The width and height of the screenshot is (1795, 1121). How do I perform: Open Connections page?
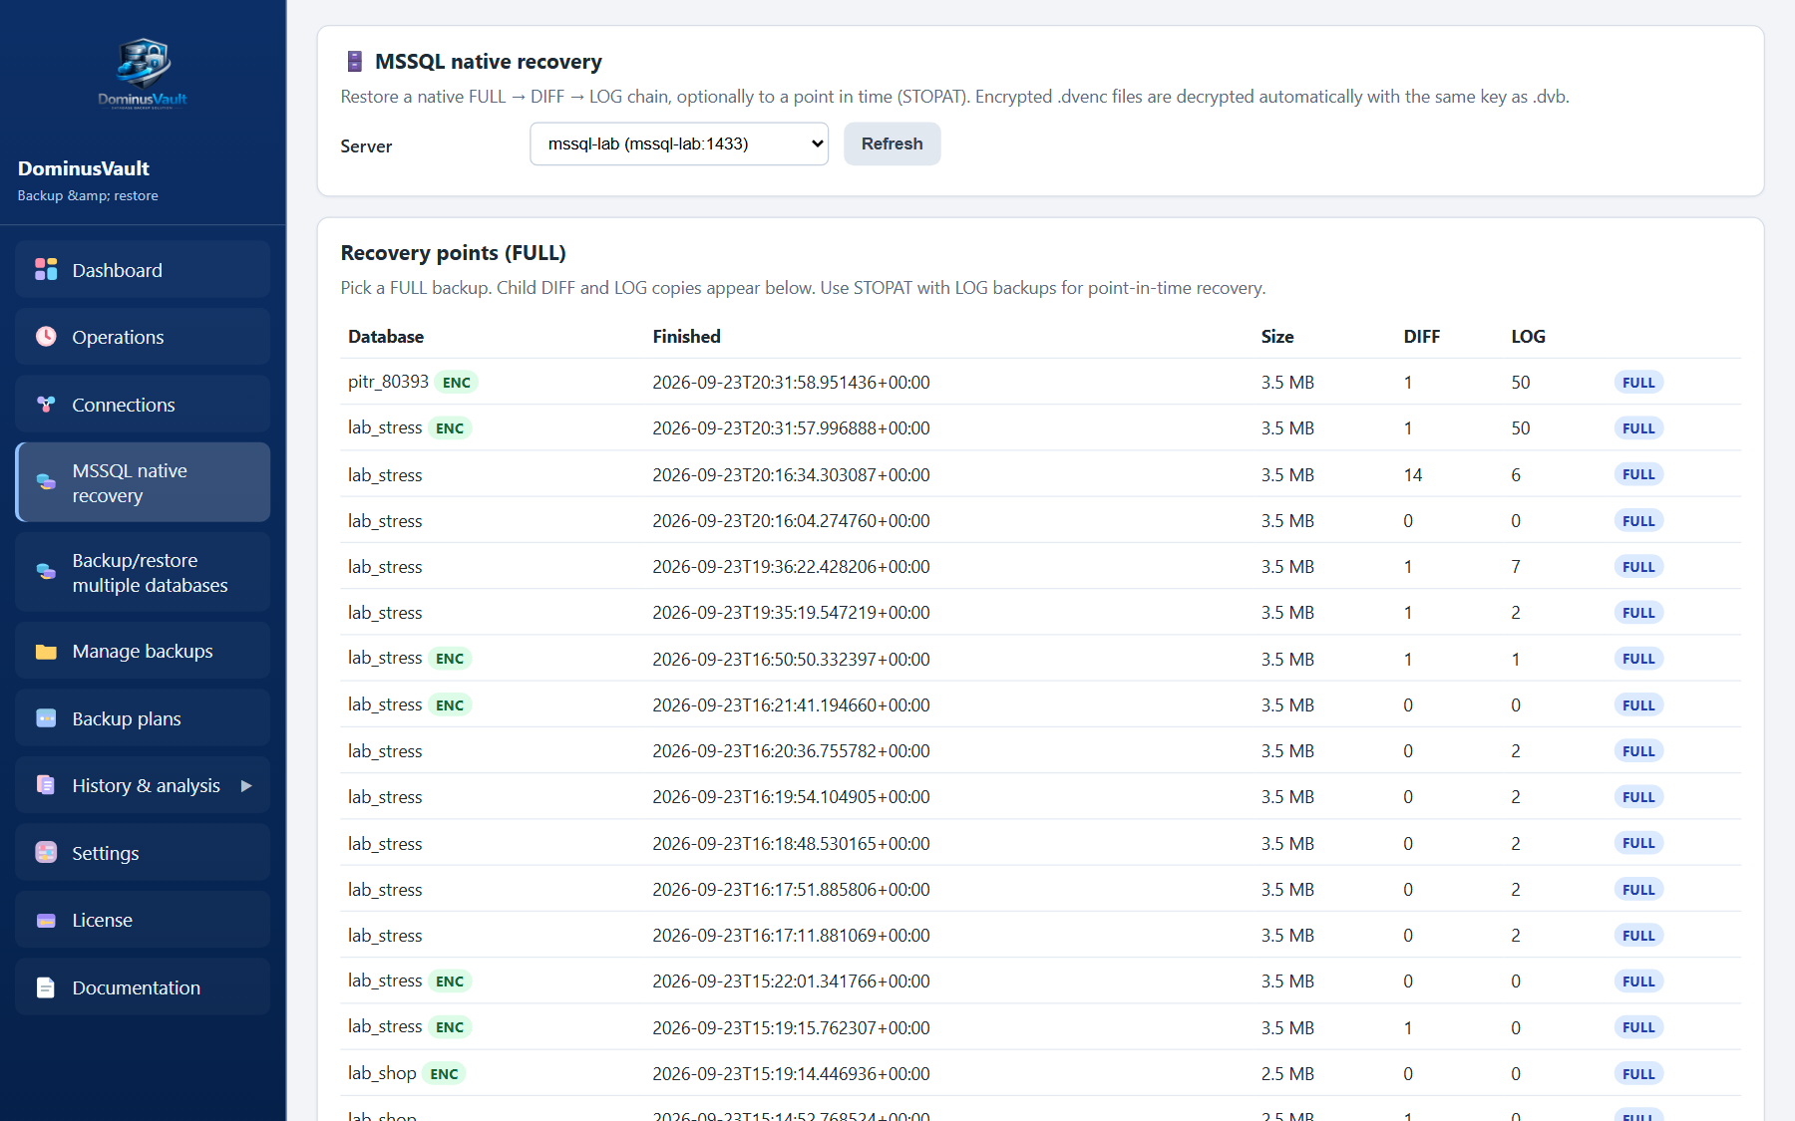point(143,405)
